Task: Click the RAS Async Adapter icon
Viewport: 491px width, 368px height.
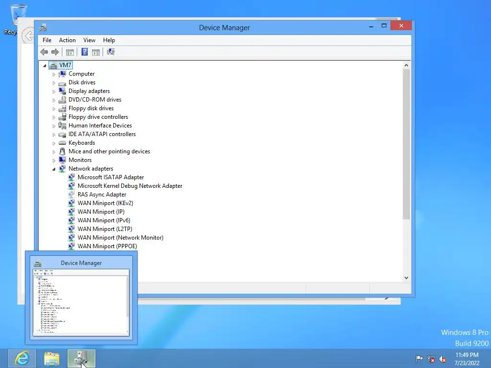Action: 71,195
